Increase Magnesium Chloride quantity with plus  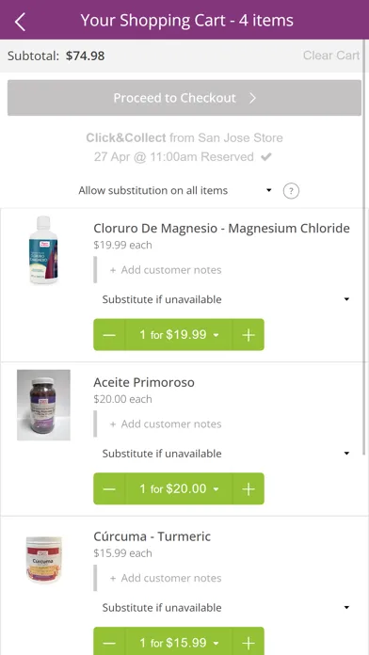pyautogui.click(x=249, y=335)
